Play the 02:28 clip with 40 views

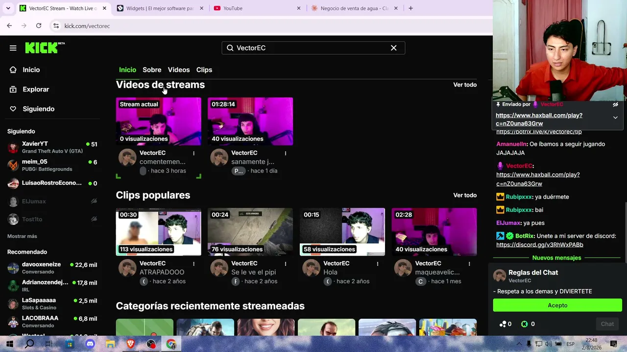[434, 232]
